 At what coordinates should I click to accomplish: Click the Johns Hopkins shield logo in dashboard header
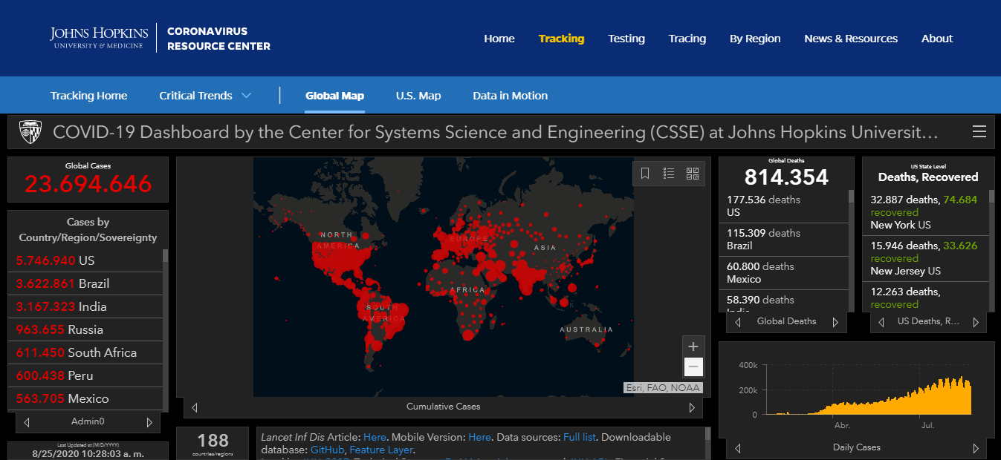pos(30,132)
